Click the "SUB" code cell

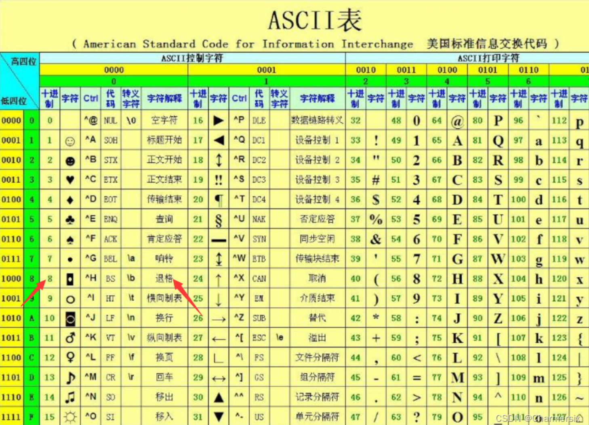click(x=259, y=318)
